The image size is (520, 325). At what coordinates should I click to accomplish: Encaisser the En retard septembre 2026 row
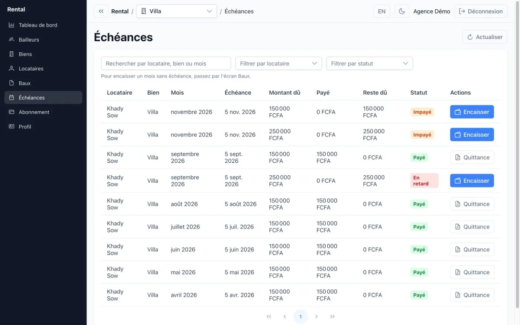coord(472,181)
